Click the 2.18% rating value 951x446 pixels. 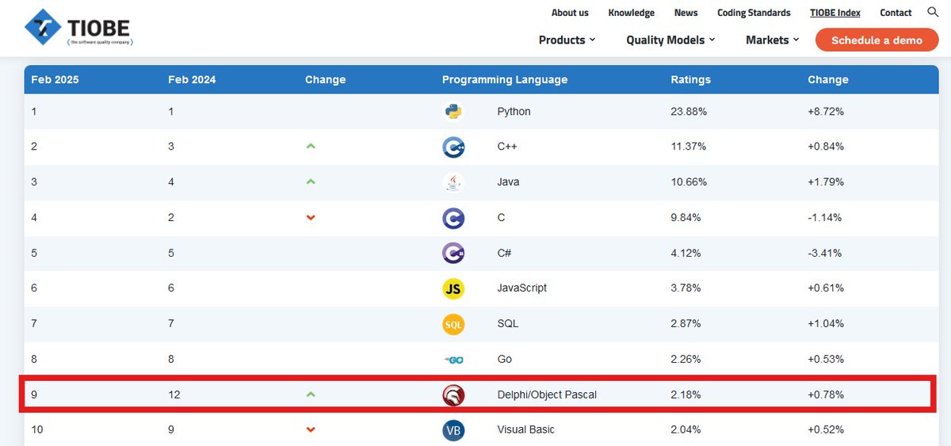(x=686, y=395)
